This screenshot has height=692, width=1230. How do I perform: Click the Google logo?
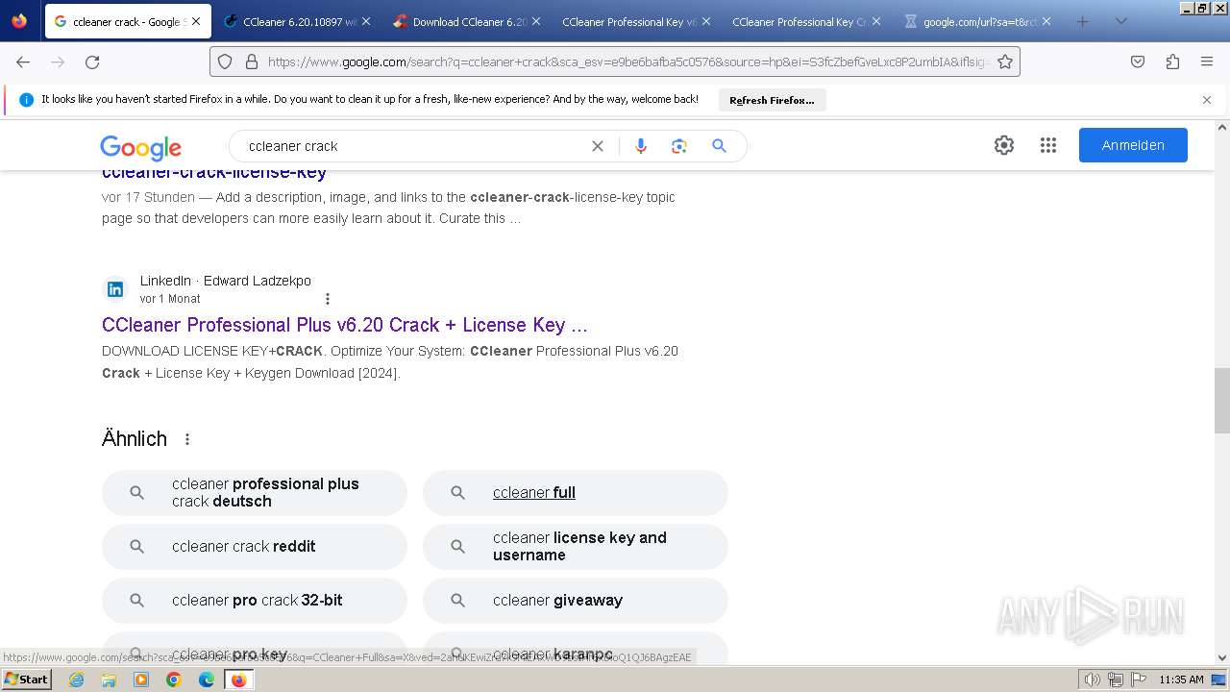140,147
